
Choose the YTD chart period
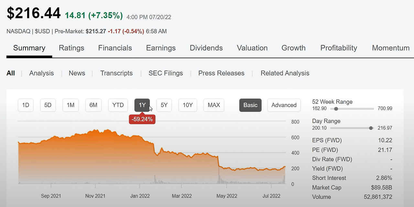pyautogui.click(x=118, y=105)
